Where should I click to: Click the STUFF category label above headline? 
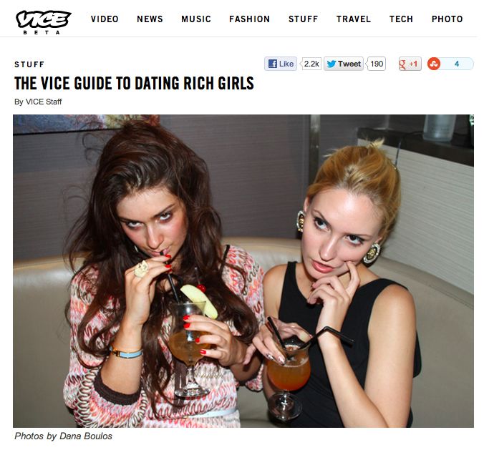coord(29,64)
